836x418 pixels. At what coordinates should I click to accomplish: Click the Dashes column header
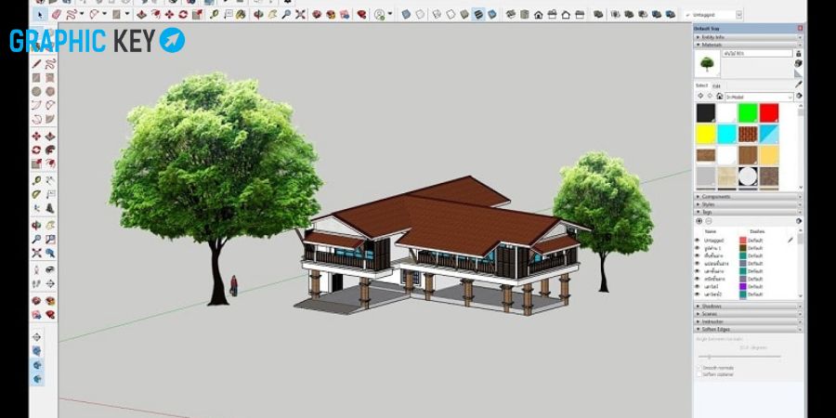(x=758, y=231)
